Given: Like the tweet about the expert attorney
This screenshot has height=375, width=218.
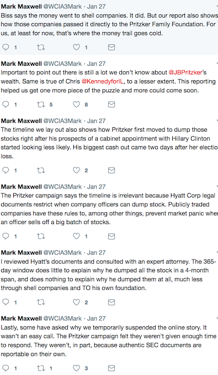Looking at the screenshot, I should (x=76, y=303).
